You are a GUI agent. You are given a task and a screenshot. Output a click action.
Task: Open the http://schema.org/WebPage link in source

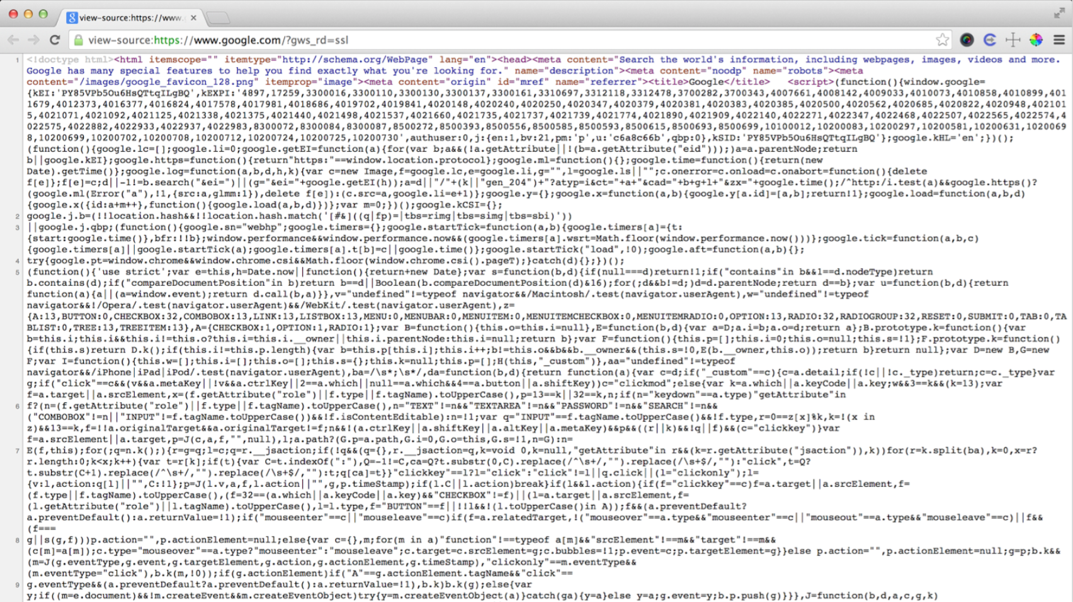click(355, 60)
